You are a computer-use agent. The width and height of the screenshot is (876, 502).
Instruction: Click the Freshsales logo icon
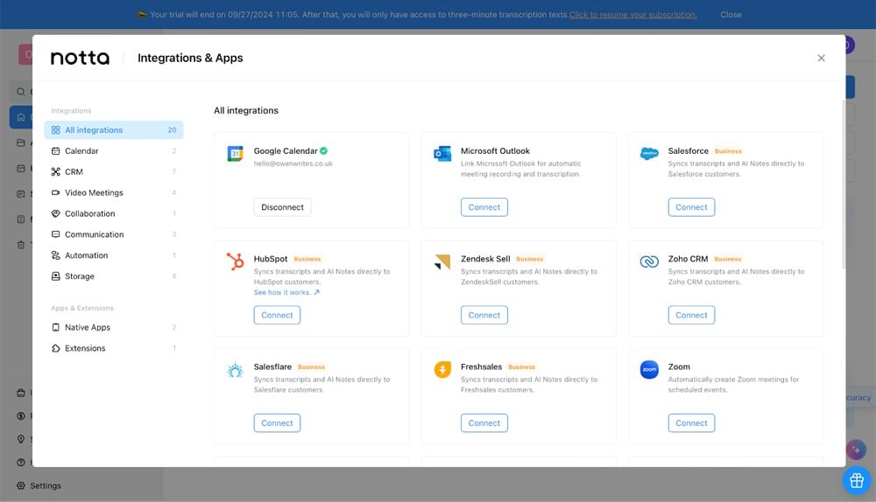(x=442, y=370)
